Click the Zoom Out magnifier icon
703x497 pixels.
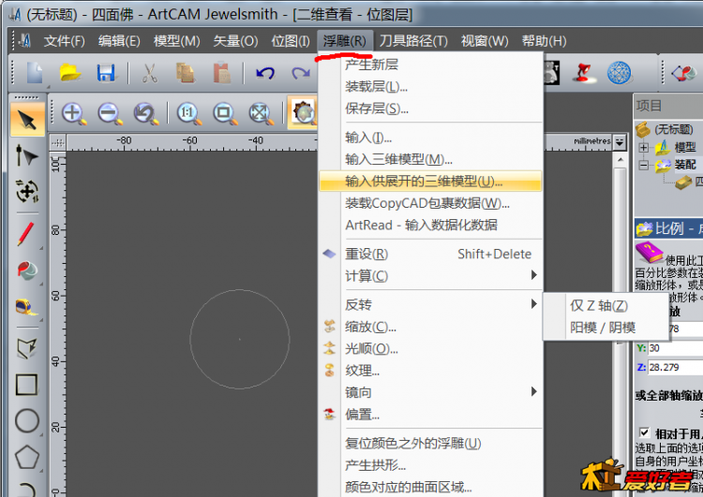(x=110, y=113)
